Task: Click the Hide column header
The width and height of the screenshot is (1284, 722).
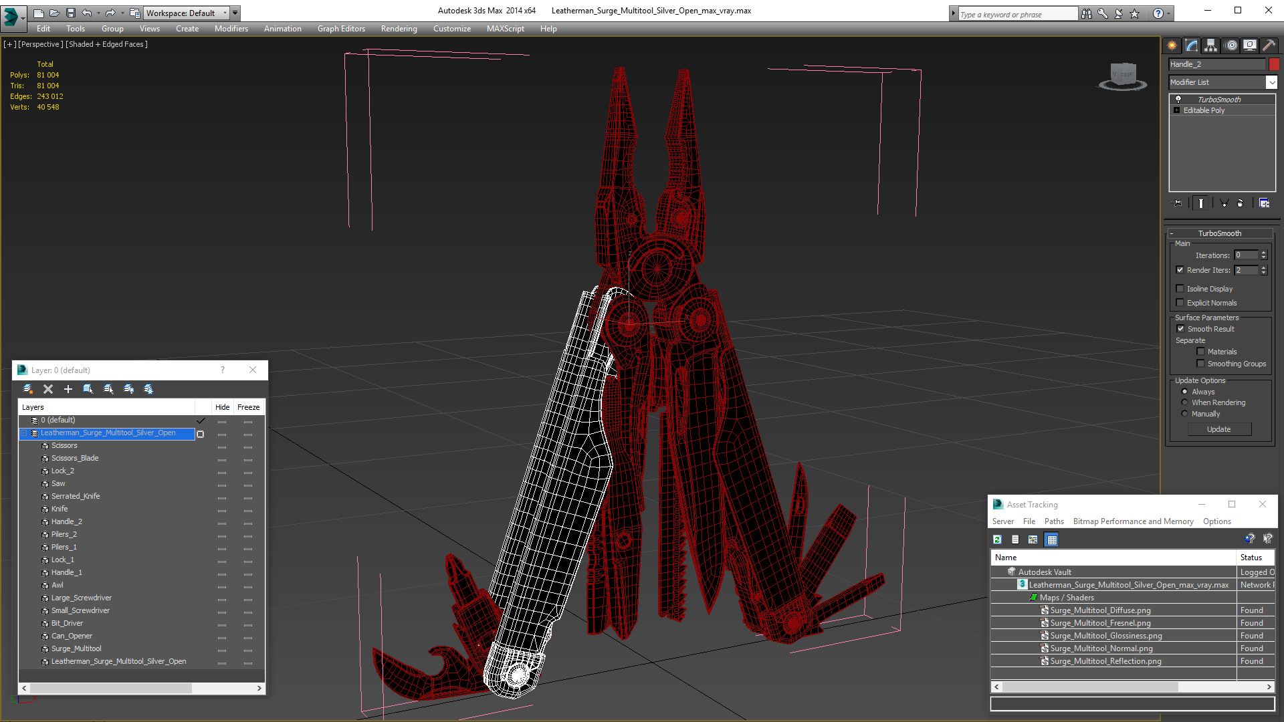Action: tap(222, 407)
